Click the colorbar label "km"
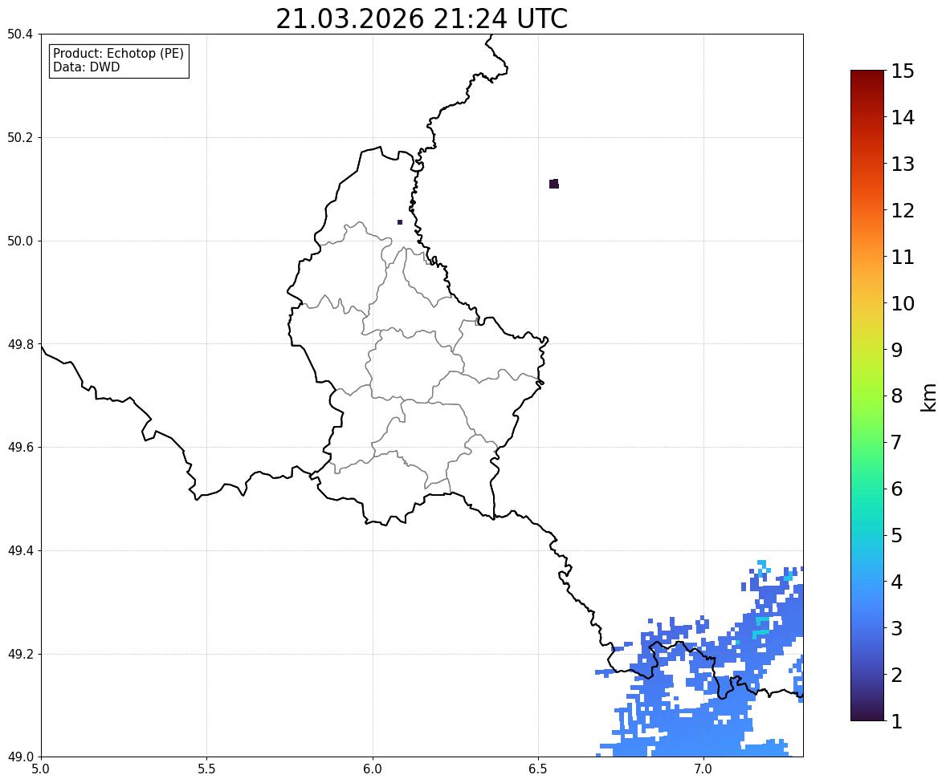 click(928, 397)
